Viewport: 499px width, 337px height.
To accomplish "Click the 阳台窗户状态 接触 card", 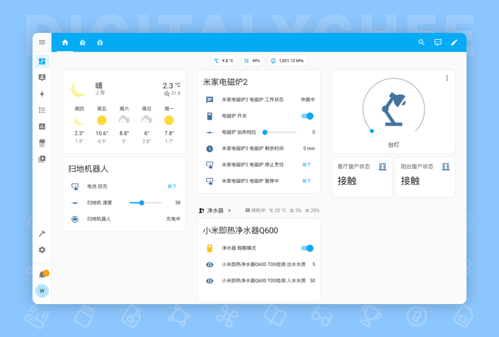I will (425, 177).
